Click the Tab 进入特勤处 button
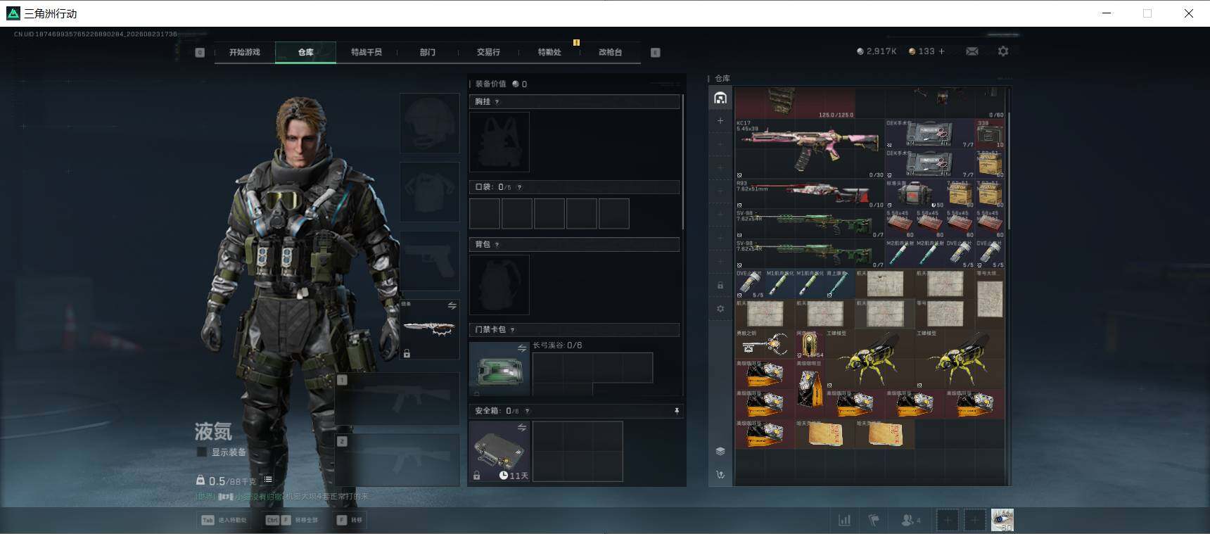 pyautogui.click(x=224, y=520)
